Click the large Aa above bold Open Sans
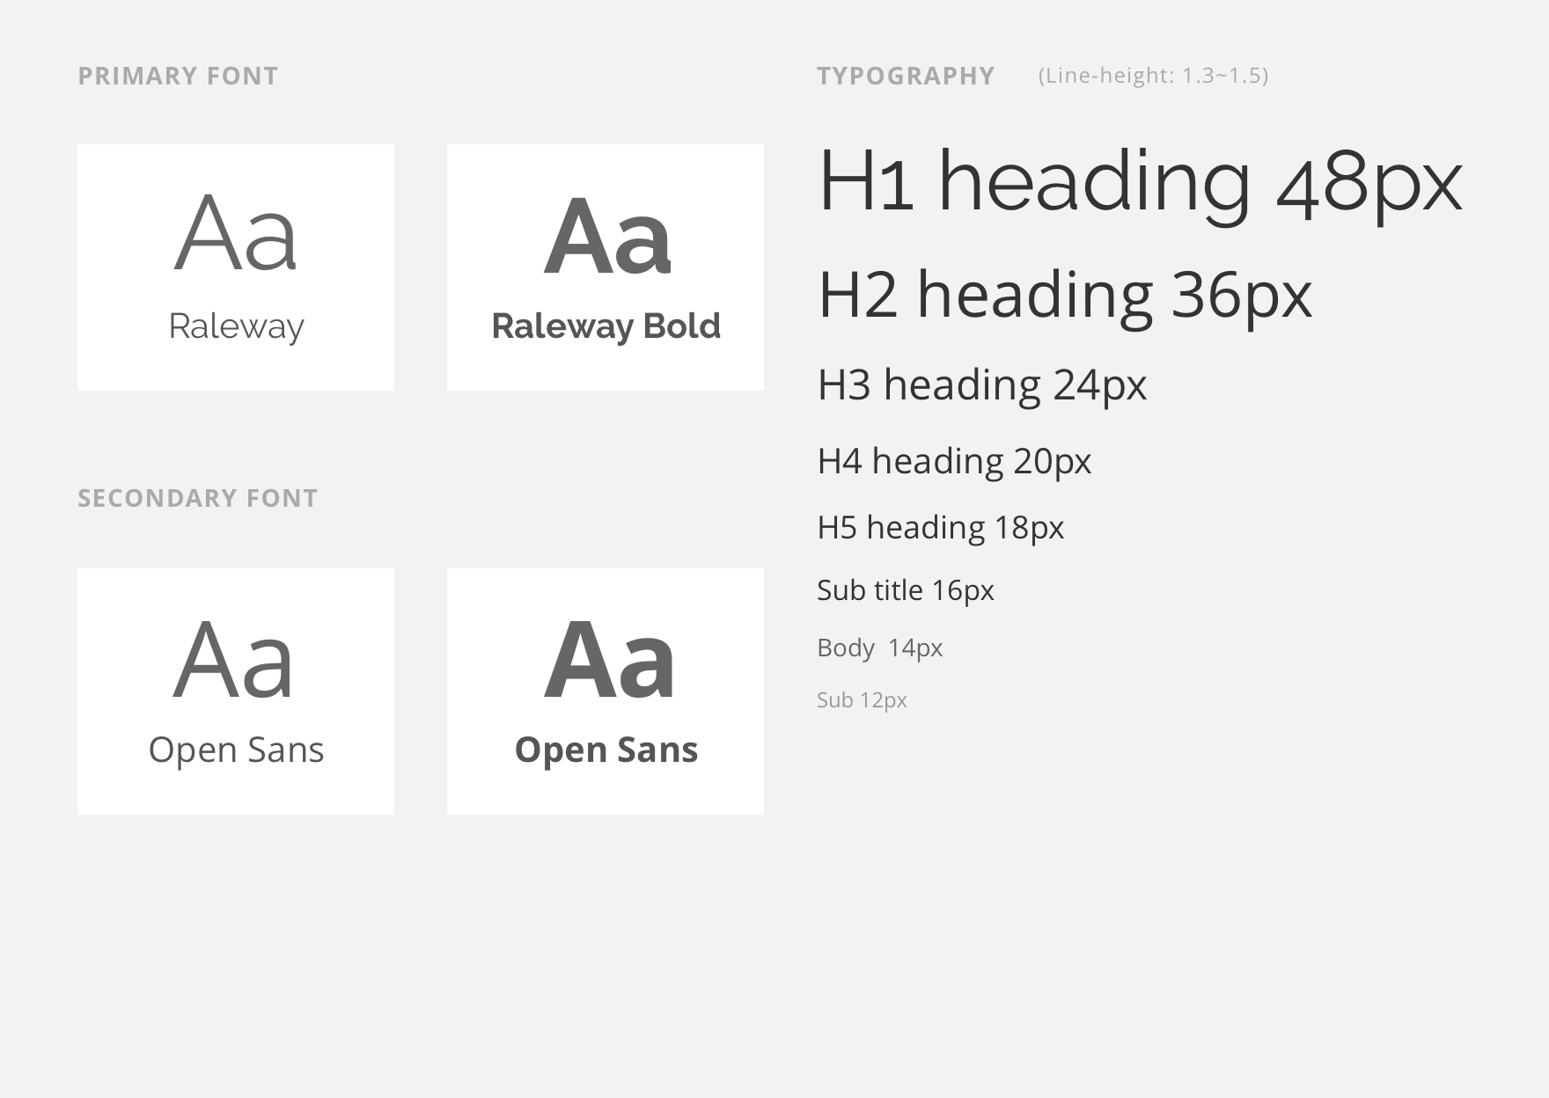The width and height of the screenshot is (1549, 1098). 609,660
